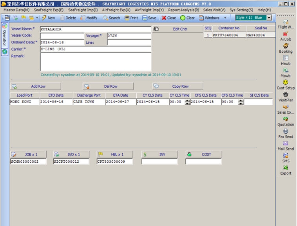Image resolution: width=297 pixels, height=226 pixels.
Task: Open Cust Setup smiley icon
Action: (286, 83)
